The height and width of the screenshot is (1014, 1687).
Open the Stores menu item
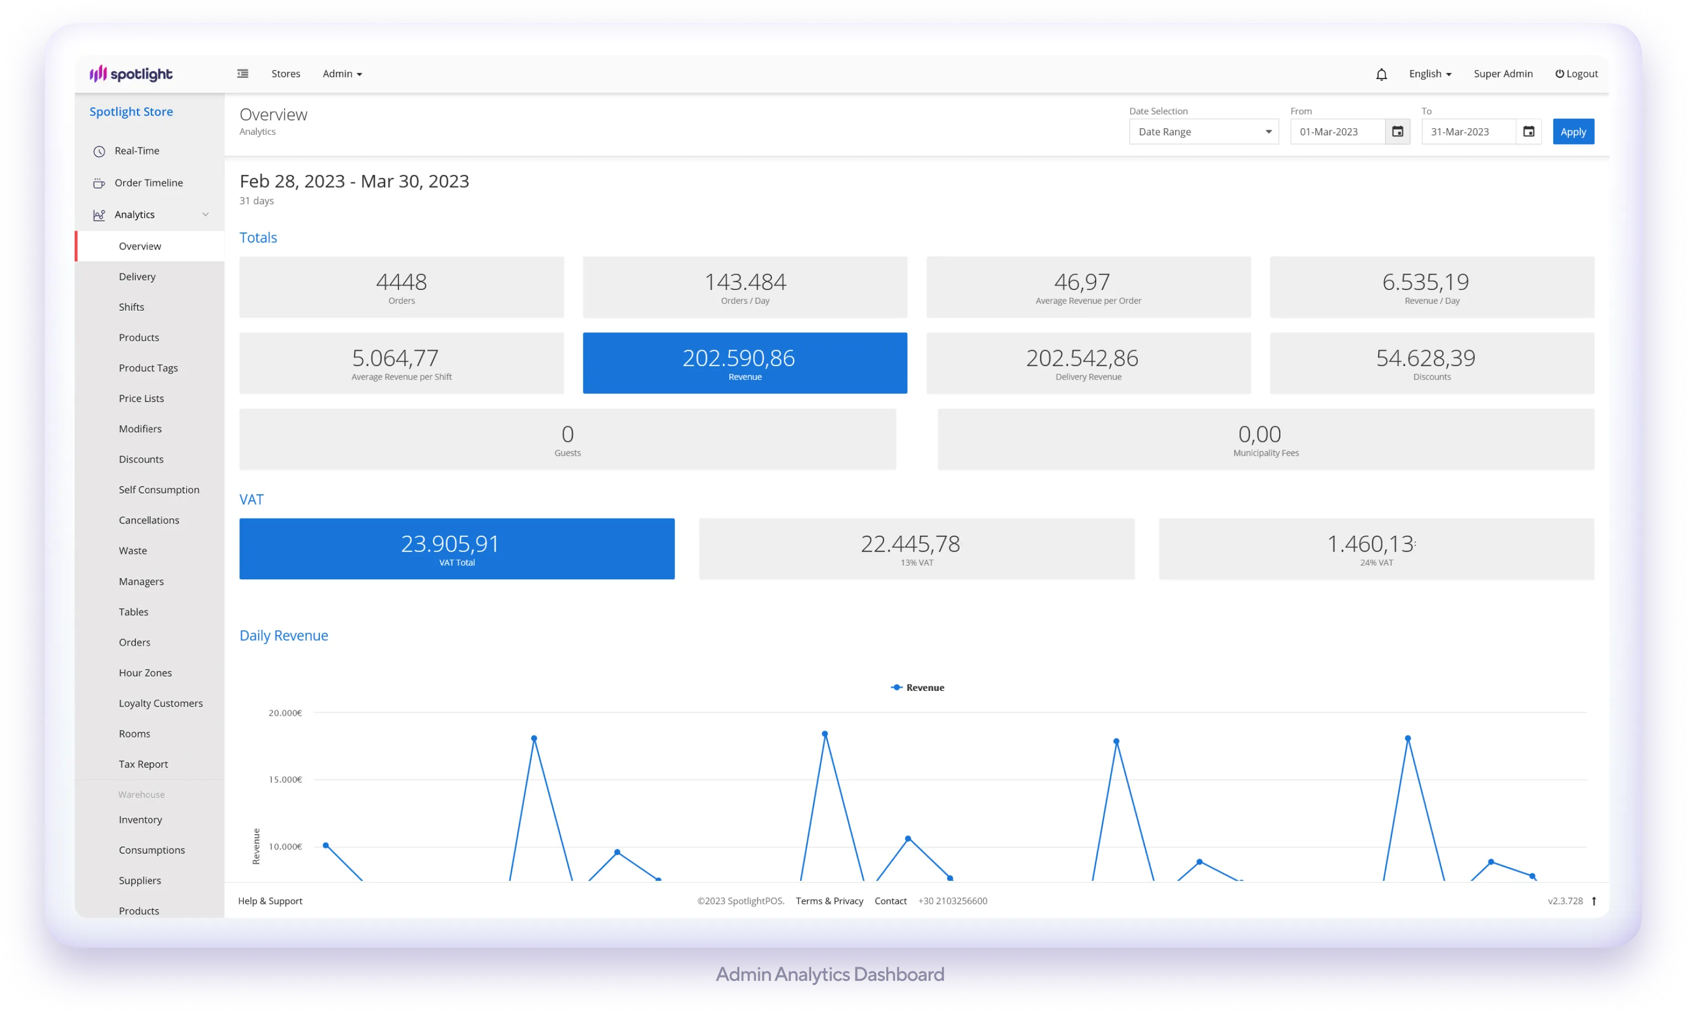[286, 74]
